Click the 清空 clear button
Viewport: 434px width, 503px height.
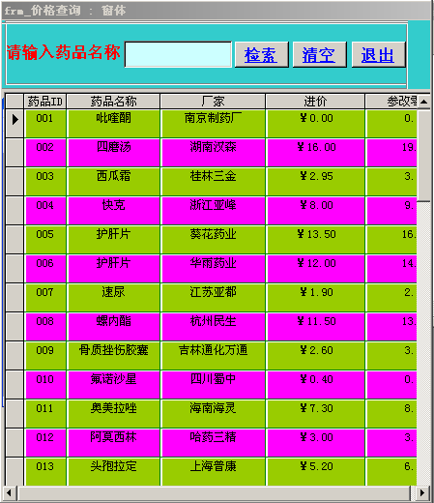[x=320, y=54]
